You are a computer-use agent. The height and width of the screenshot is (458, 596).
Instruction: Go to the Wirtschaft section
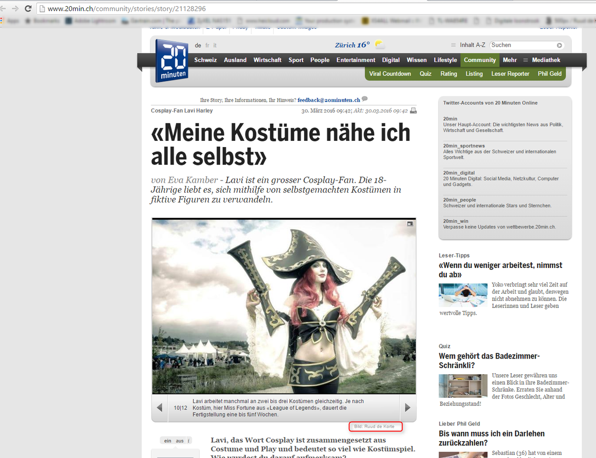(267, 60)
